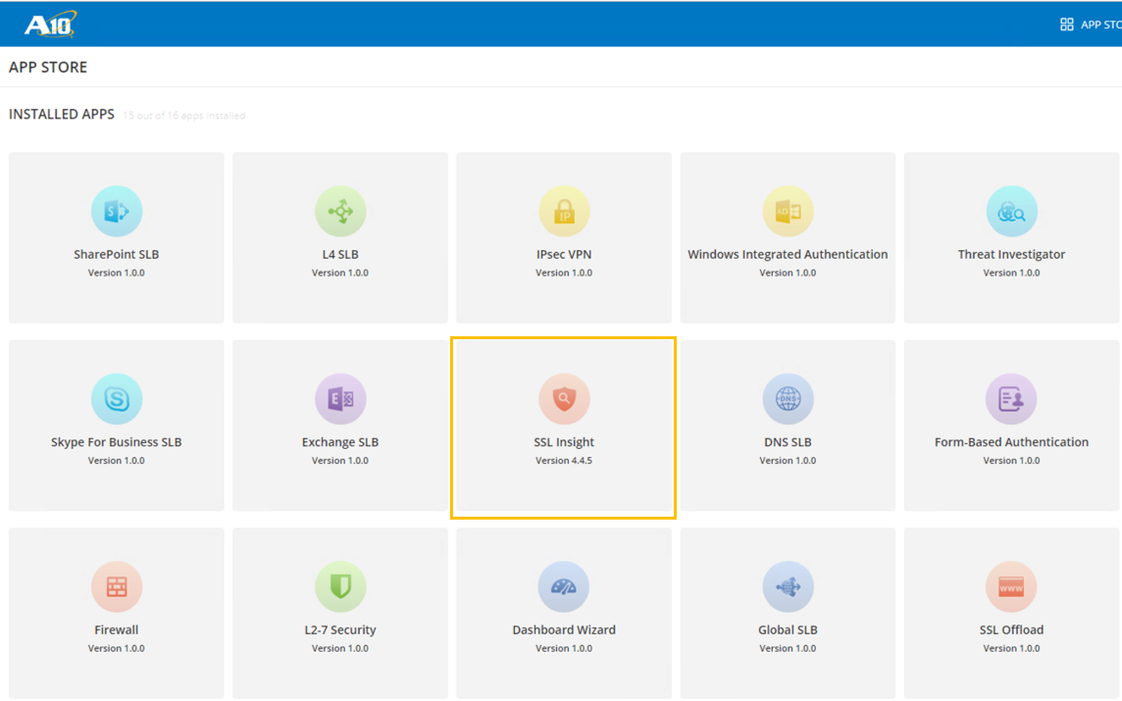The height and width of the screenshot is (701, 1122).
Task: Click Form-Based Authentication title text
Action: pos(1012,442)
